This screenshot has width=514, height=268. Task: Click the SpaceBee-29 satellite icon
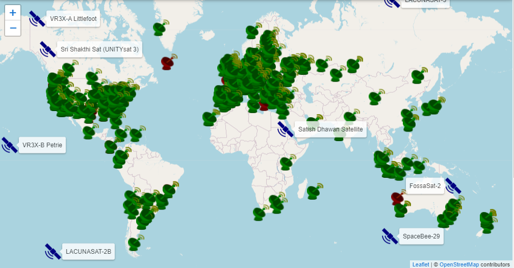tap(390, 236)
